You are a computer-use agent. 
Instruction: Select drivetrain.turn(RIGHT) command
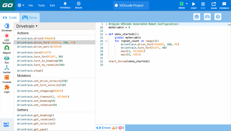(x=34, y=53)
